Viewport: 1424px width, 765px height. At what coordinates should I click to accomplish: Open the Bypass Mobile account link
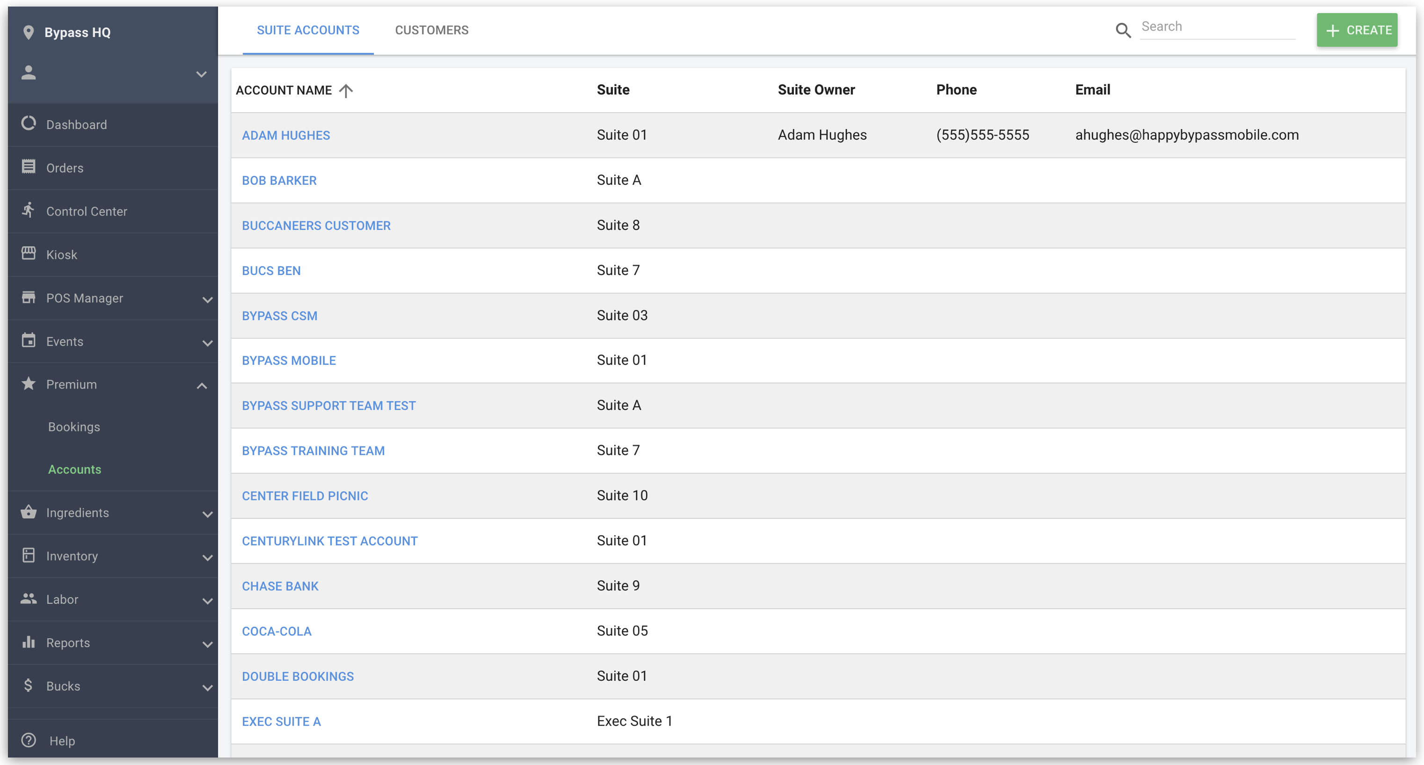click(289, 361)
